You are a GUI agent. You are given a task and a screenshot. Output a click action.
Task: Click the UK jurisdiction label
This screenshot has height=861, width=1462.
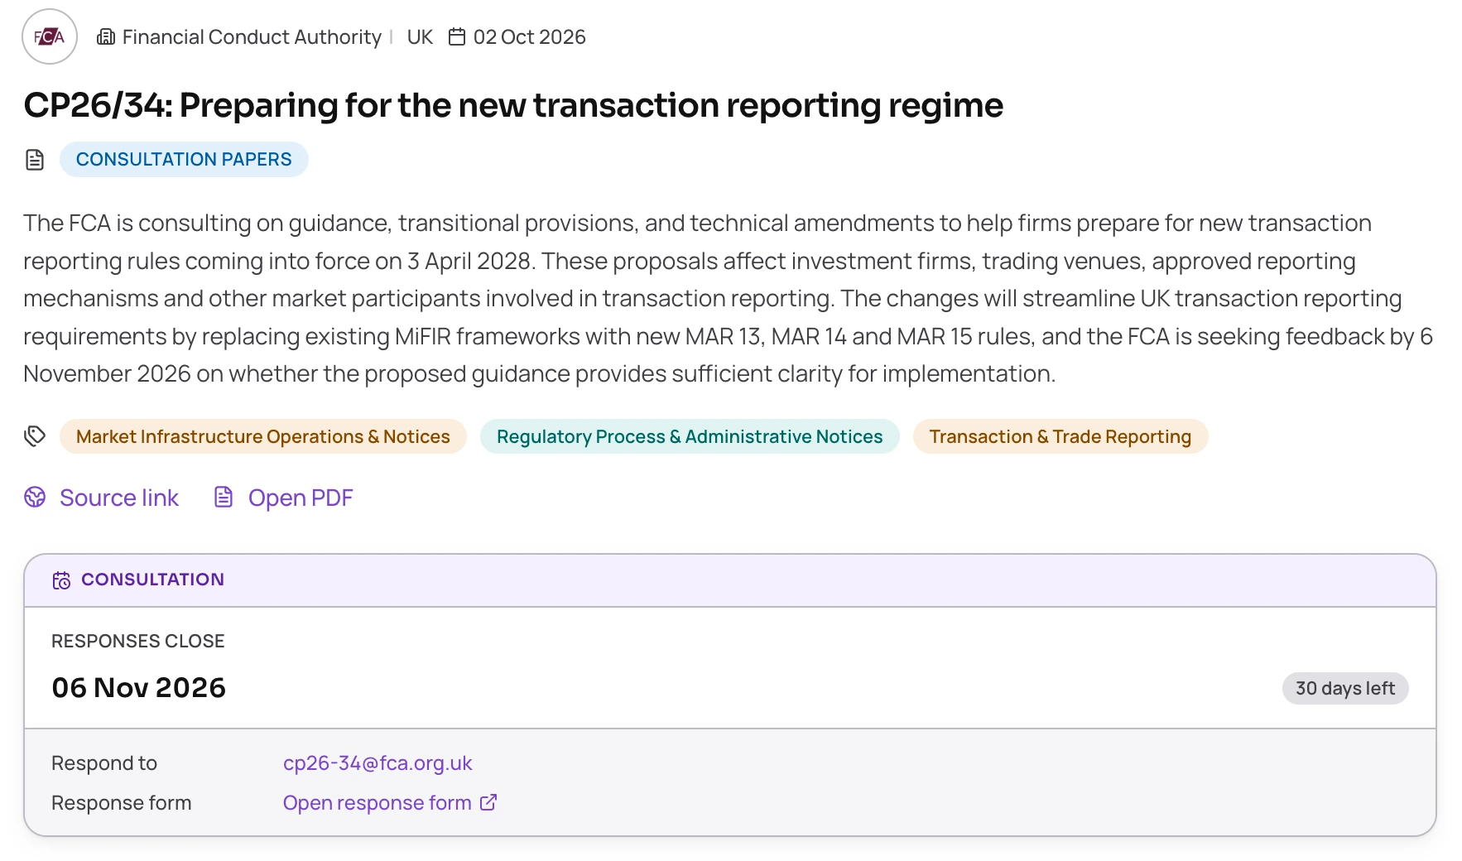tap(420, 37)
